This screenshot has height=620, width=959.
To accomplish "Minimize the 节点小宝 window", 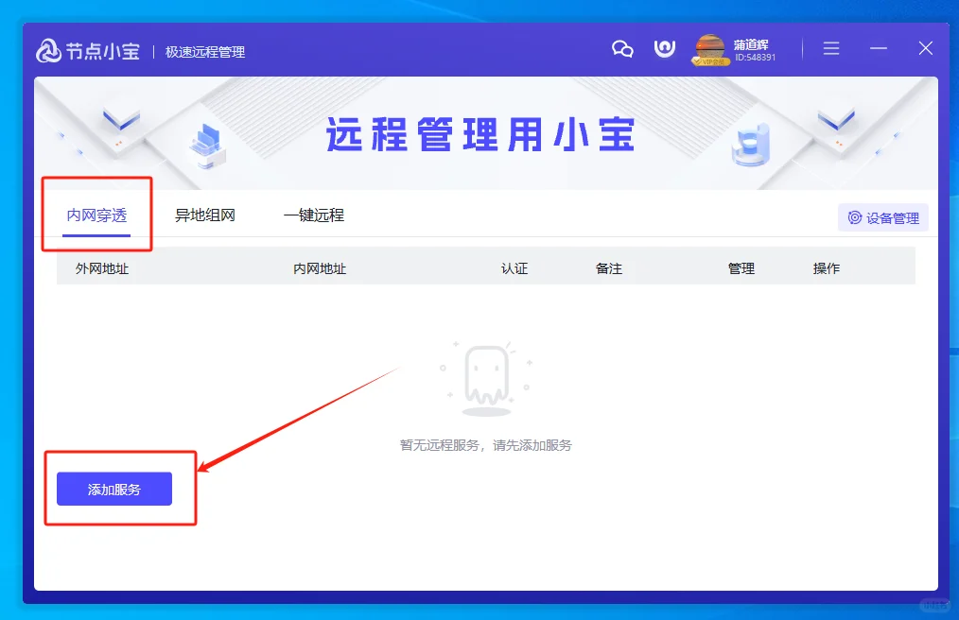I will pyautogui.click(x=879, y=48).
